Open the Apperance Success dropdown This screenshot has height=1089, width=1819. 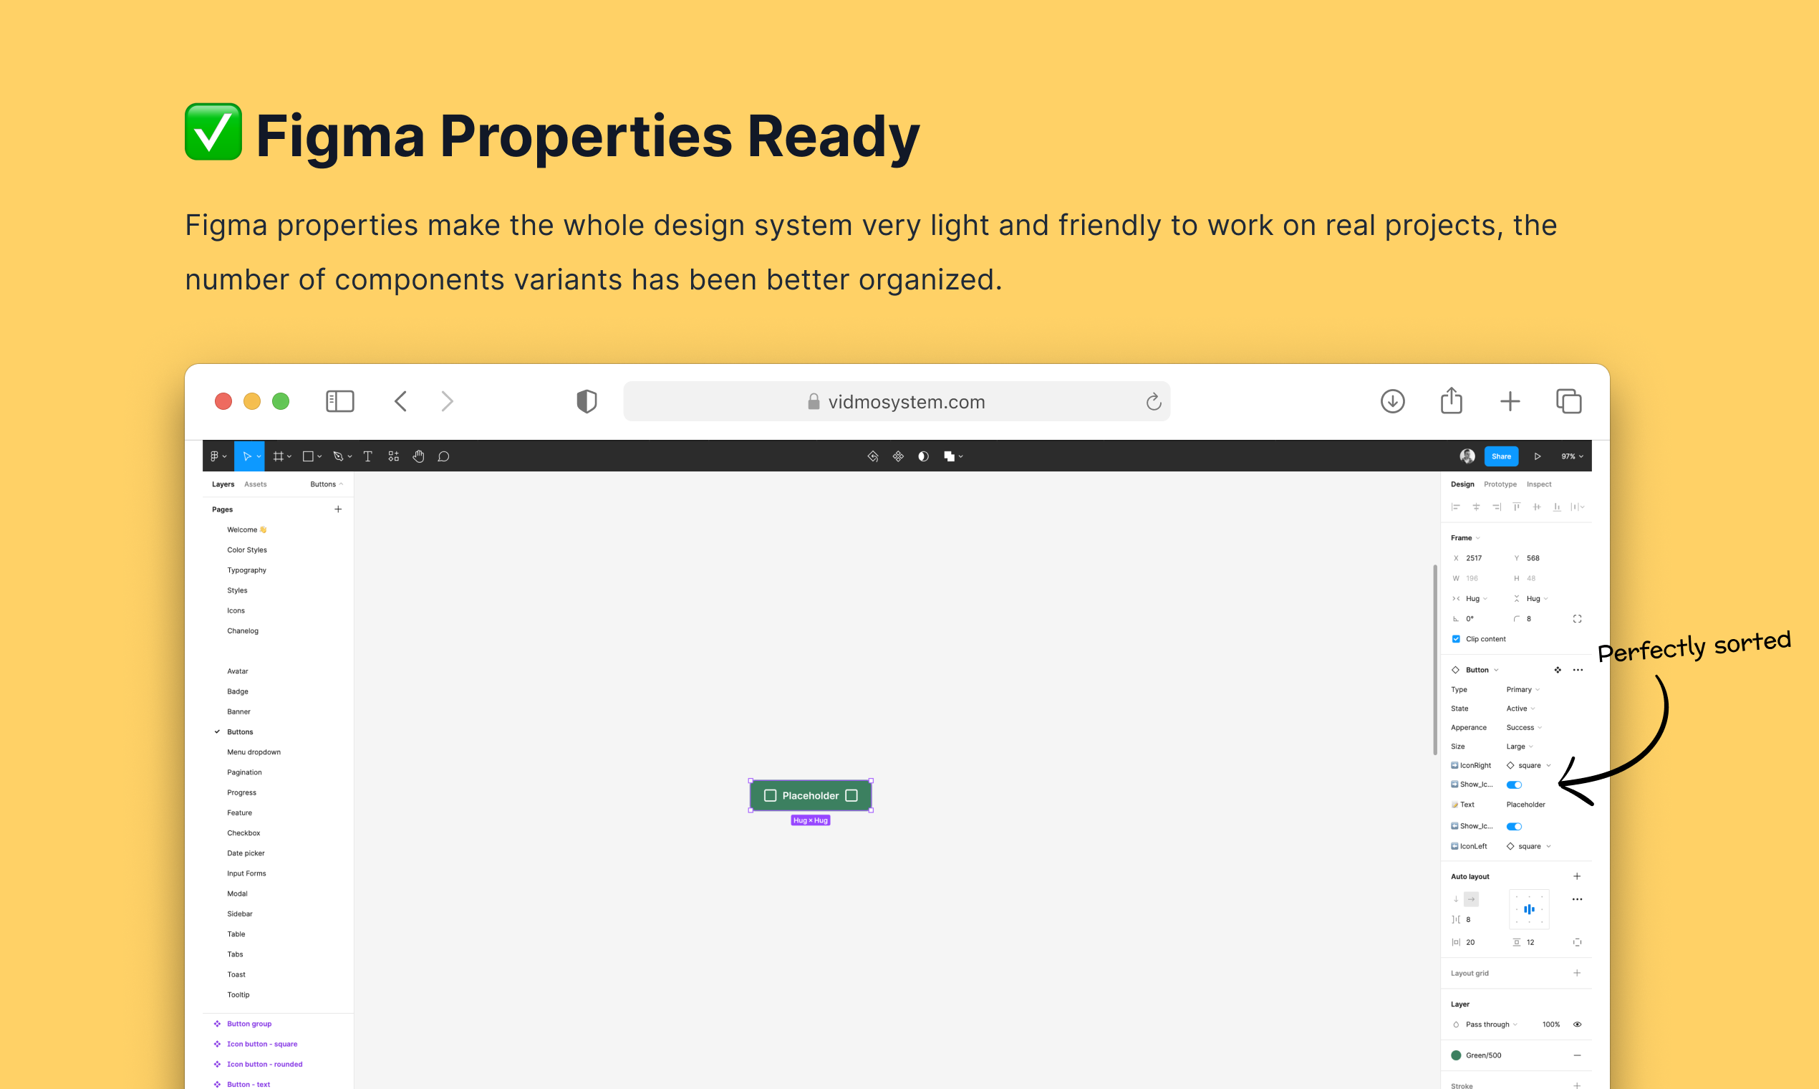point(1523,728)
